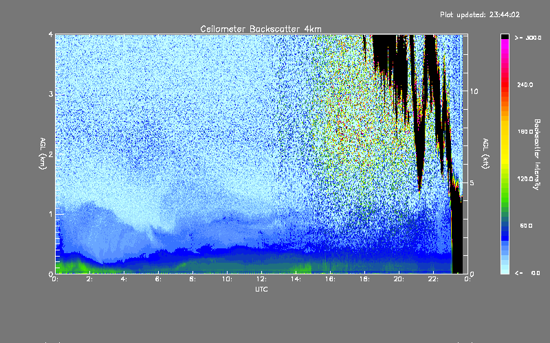Viewport: 550px width, 343px height.
Task: Select the "UTC" time axis label
Action: pos(261,289)
